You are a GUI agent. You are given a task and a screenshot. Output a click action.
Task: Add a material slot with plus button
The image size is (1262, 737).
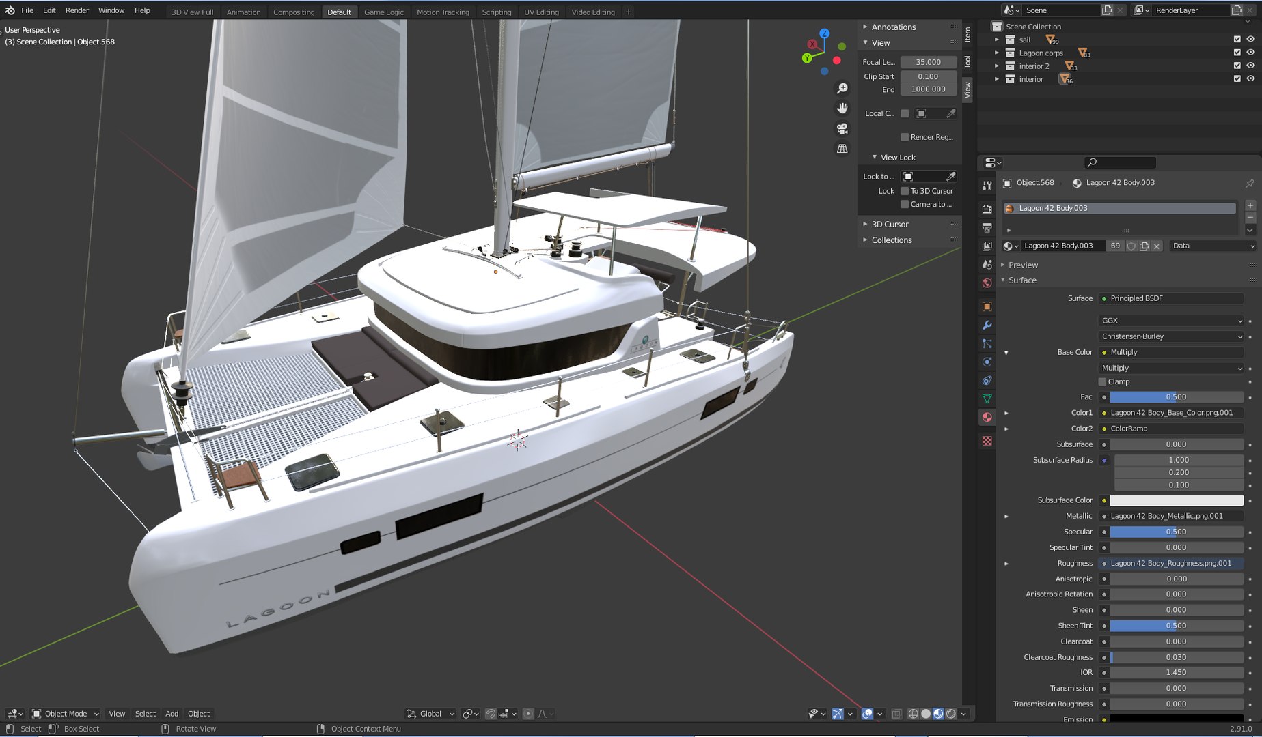pyautogui.click(x=1250, y=205)
